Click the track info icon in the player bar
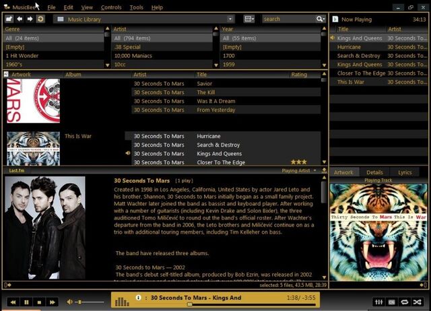 click(139, 298)
